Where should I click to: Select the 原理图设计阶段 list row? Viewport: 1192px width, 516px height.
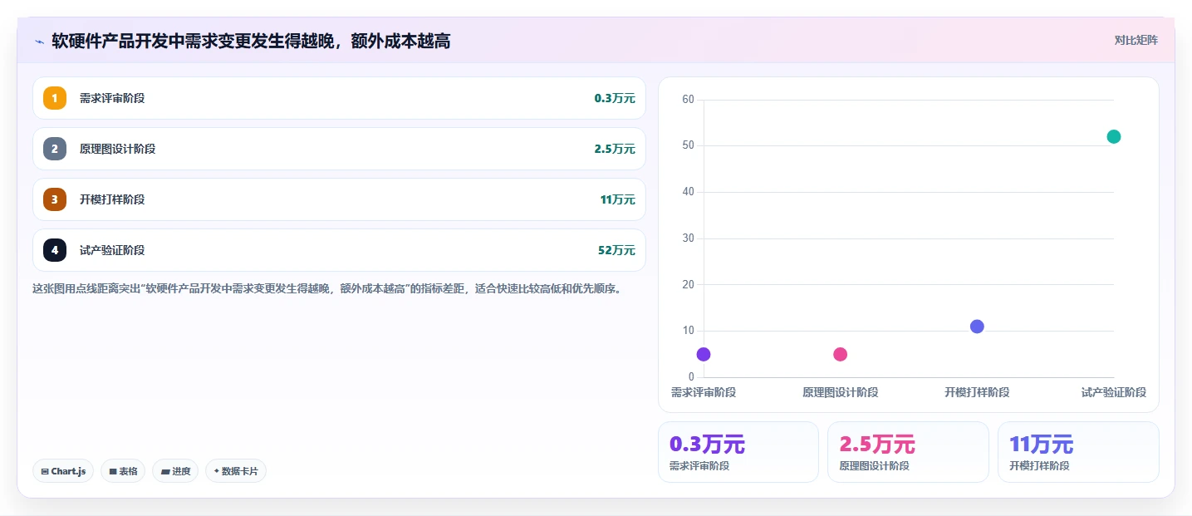pyautogui.click(x=339, y=149)
